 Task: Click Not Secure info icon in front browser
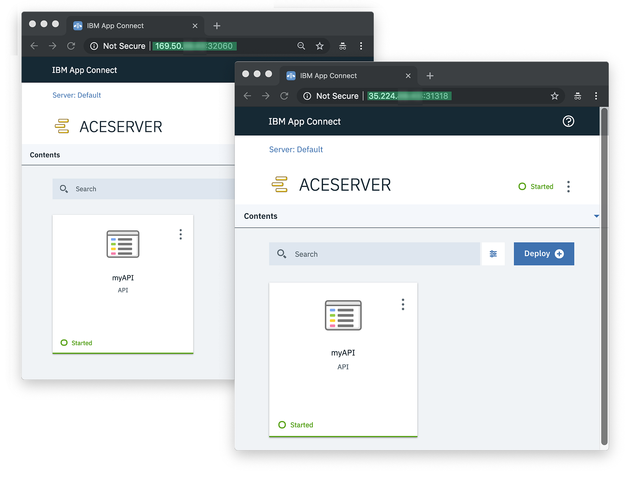(307, 96)
